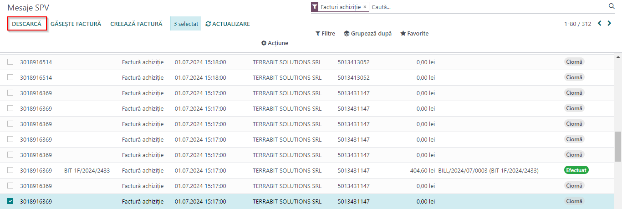Open the Acțiune gear menu
Image resolution: width=622 pixels, height=209 pixels.
pos(275,43)
